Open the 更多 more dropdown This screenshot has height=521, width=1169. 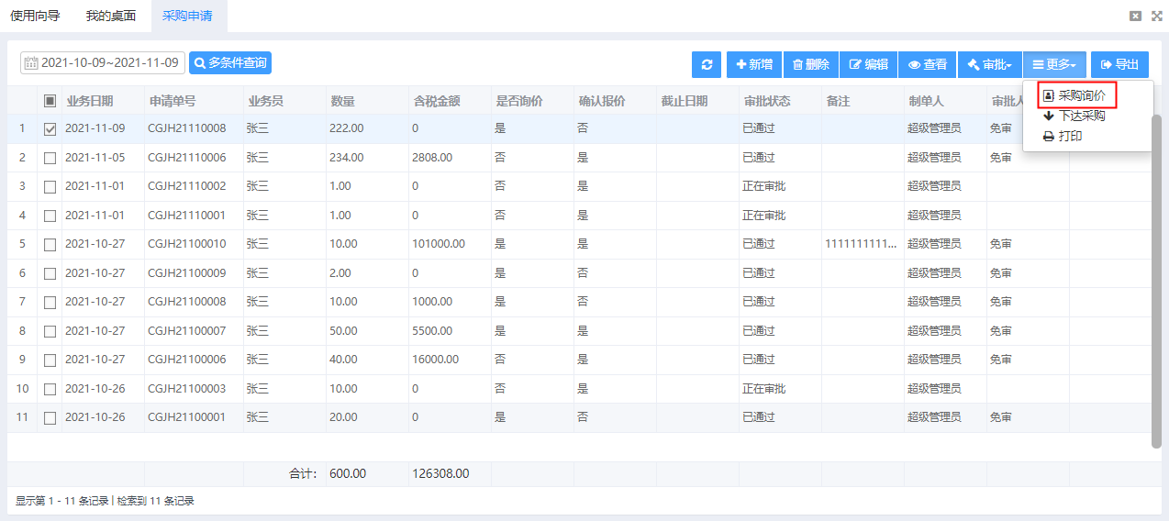tap(1054, 64)
